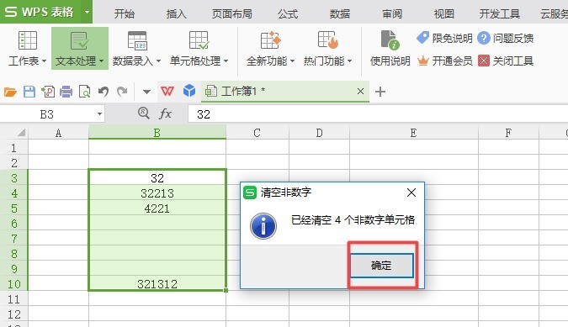Click the redo arrow
This screenshot has width=568, height=327.
pos(122,92)
